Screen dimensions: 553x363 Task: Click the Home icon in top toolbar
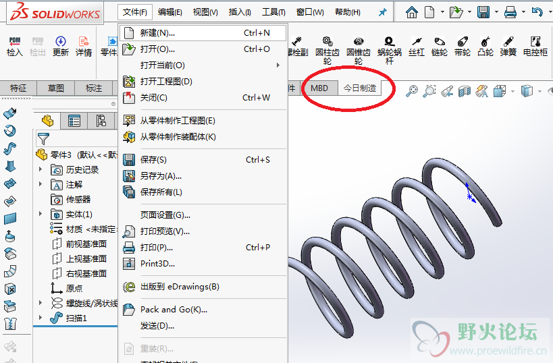point(412,12)
